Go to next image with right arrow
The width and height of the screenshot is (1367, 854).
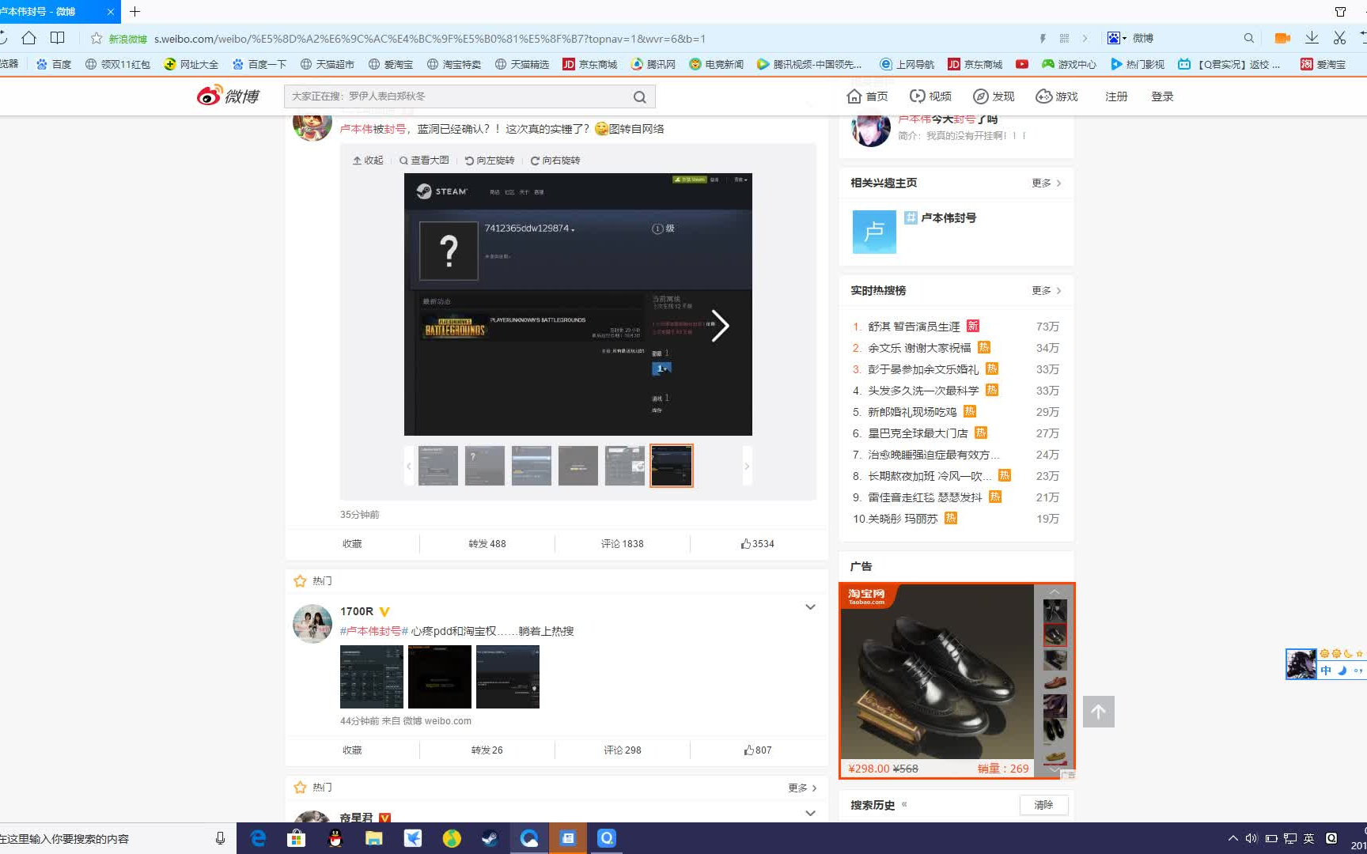(x=719, y=326)
